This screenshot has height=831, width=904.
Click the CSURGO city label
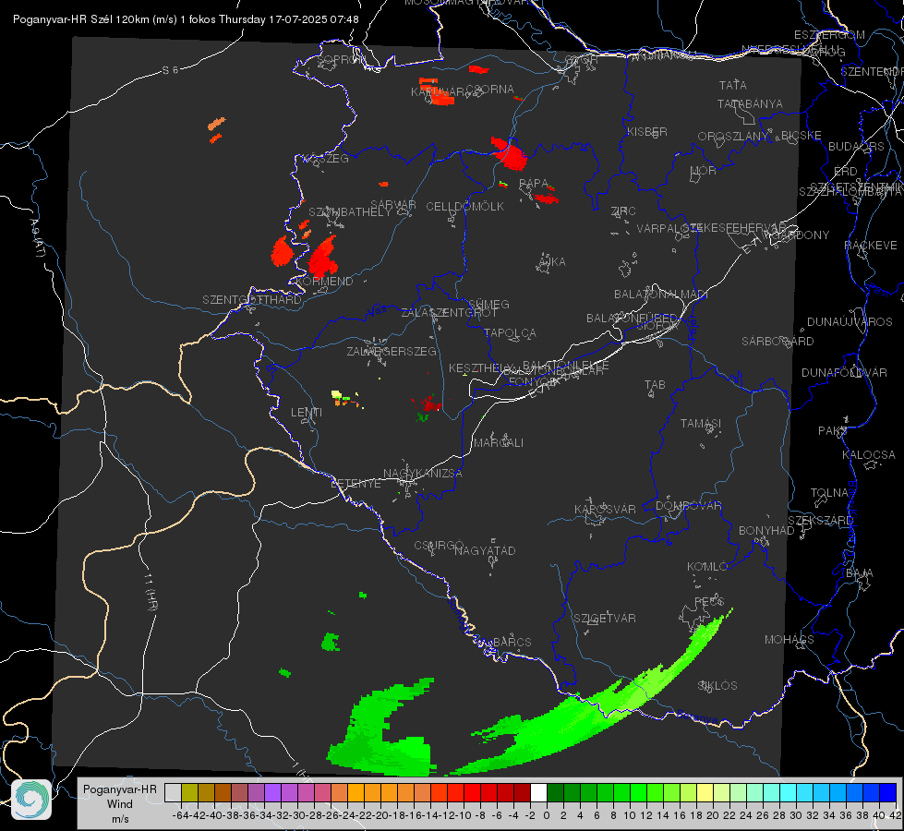coord(439,546)
